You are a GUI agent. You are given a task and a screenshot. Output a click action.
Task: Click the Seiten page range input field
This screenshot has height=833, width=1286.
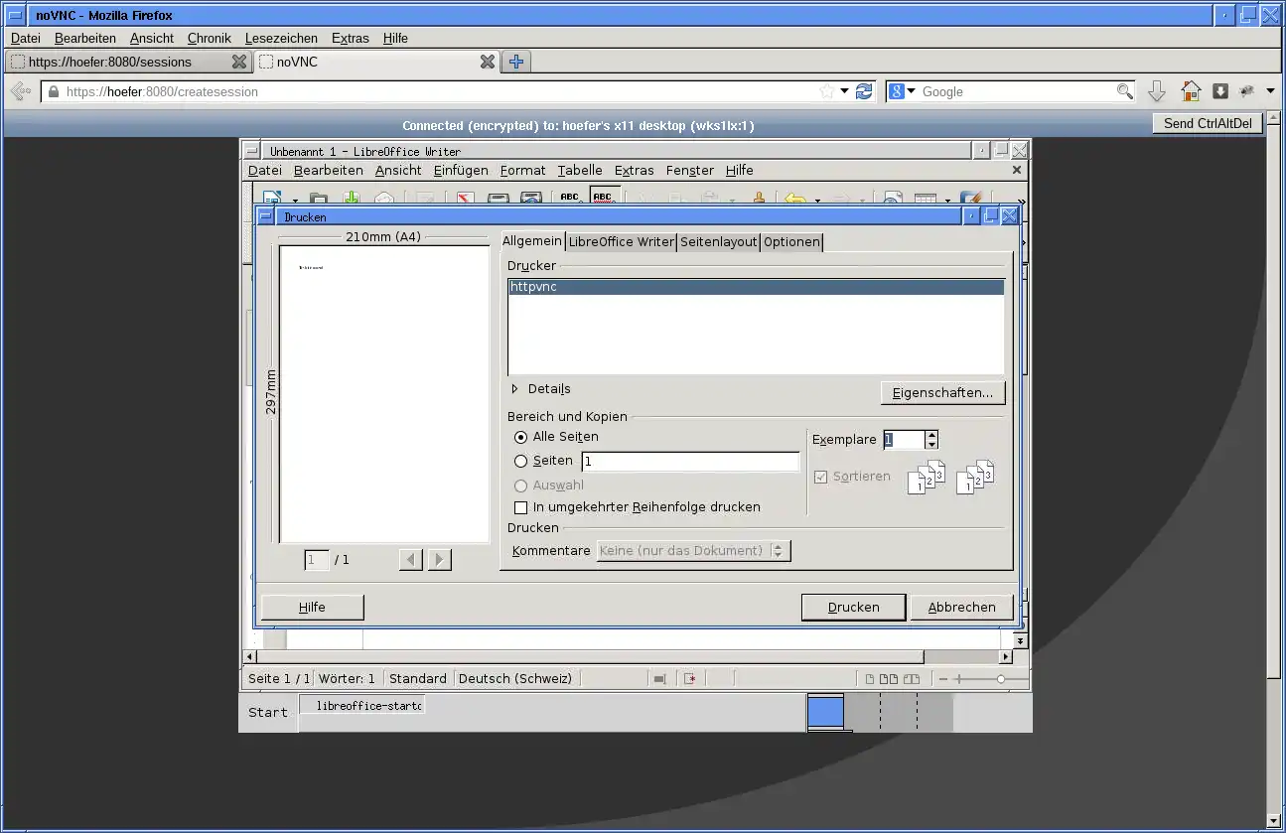click(690, 462)
